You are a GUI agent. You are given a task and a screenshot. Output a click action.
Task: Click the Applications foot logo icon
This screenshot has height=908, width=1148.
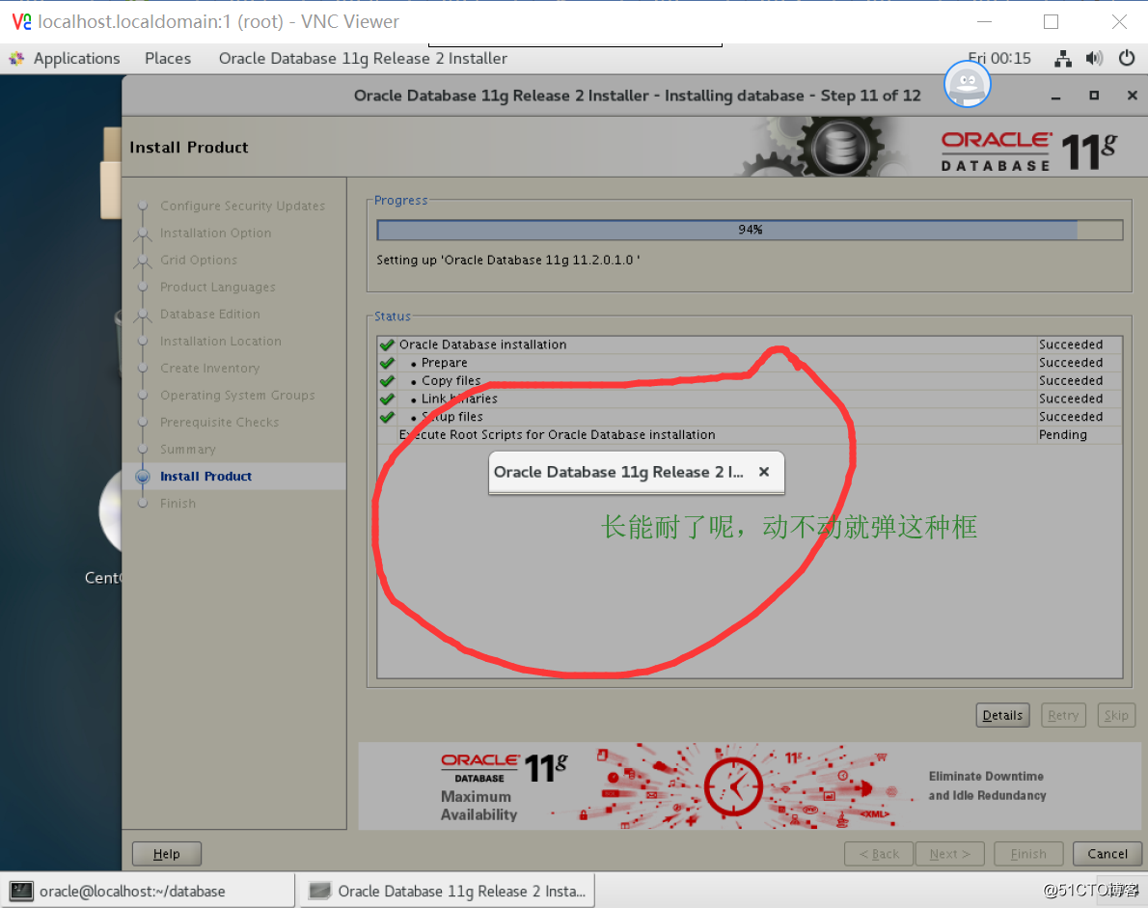point(16,59)
